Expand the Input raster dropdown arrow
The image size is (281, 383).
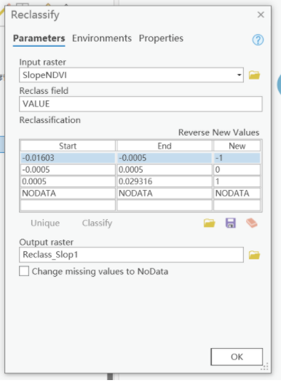point(240,75)
